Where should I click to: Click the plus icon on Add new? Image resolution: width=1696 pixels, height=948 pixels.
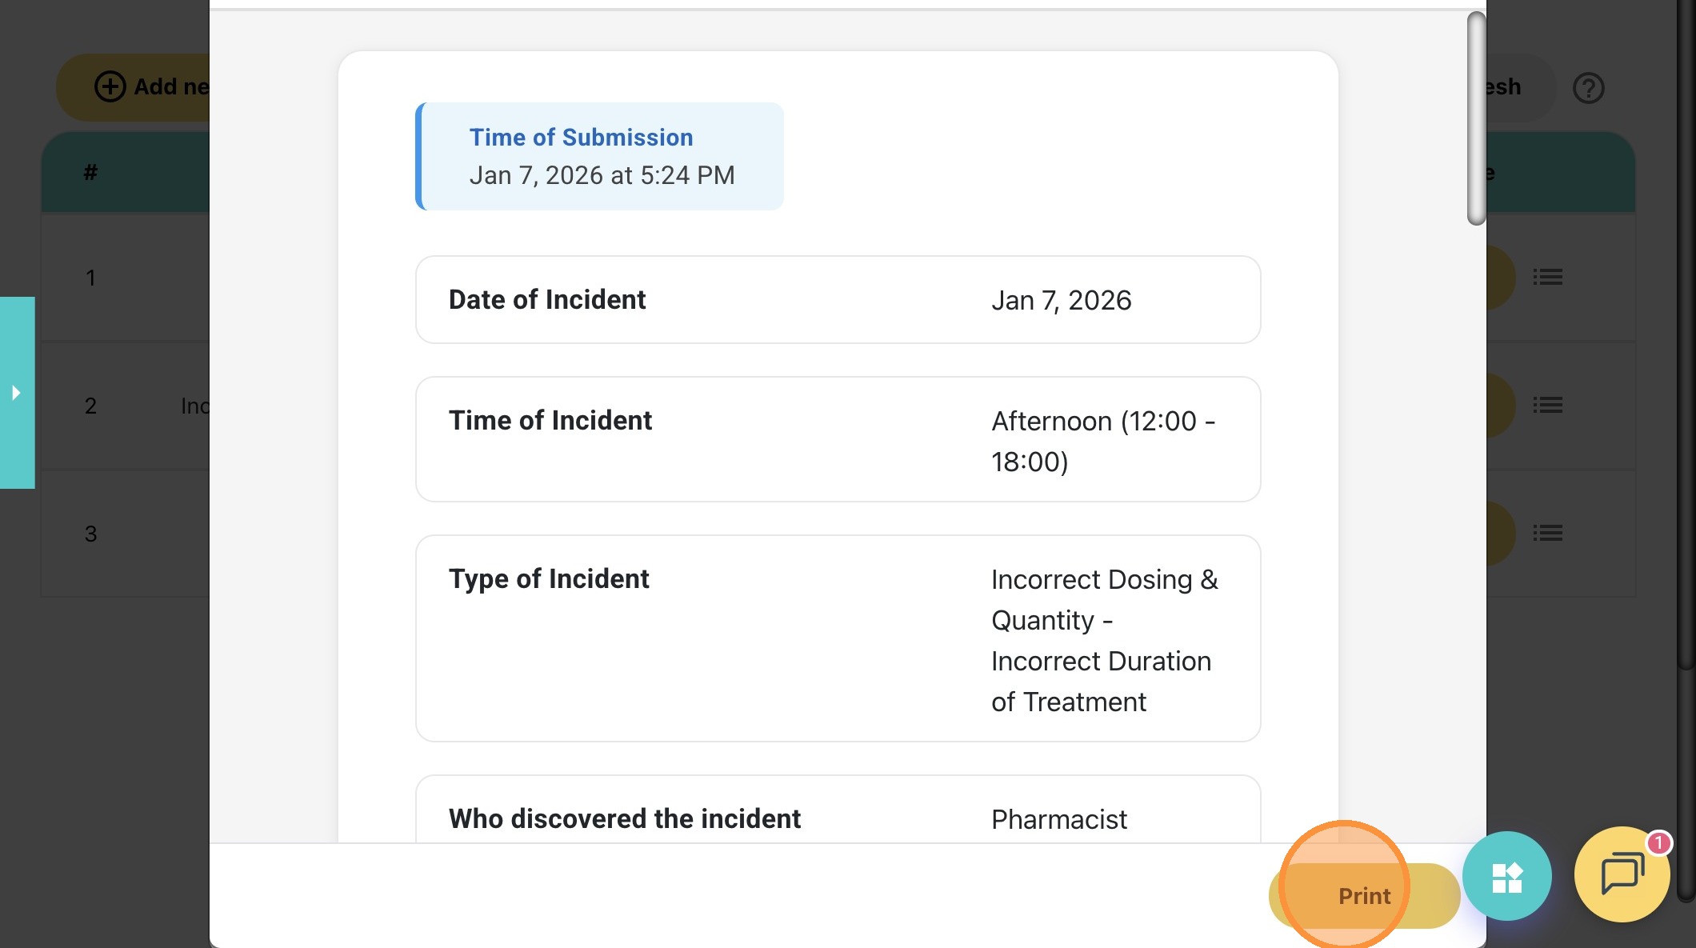tap(110, 86)
